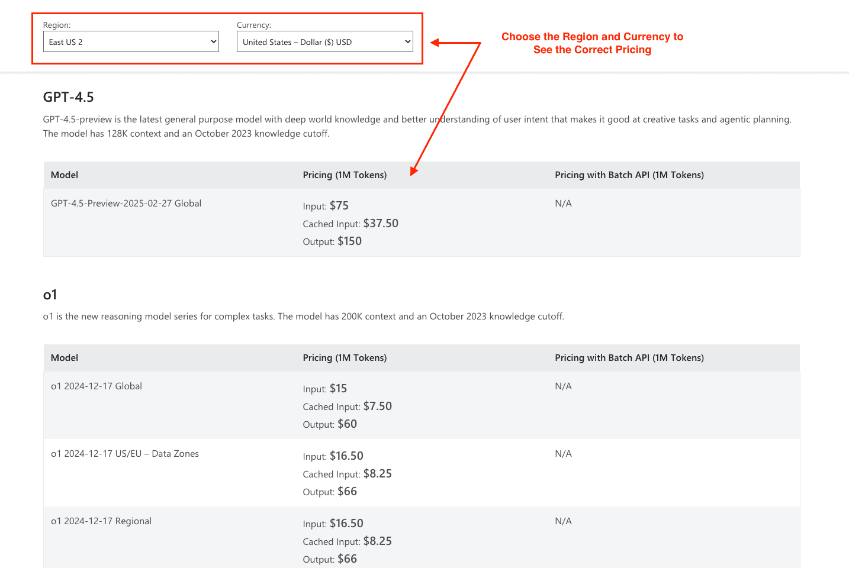This screenshot has height=568, width=849.
Task: Click N/A batch cell for GPT-4.5-Preview row
Action: coord(563,204)
